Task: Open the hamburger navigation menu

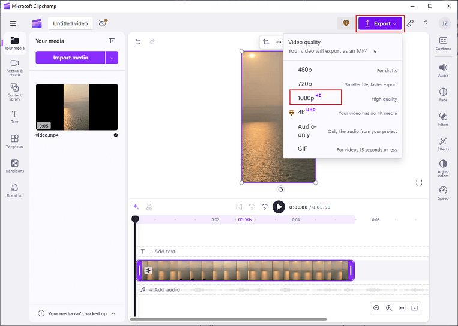Action: pyautogui.click(x=13, y=23)
